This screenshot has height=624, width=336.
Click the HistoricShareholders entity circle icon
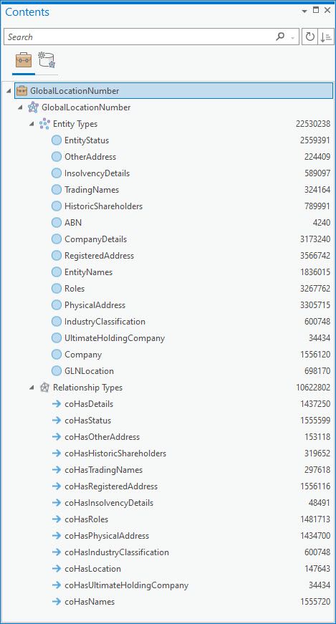pos(57,206)
